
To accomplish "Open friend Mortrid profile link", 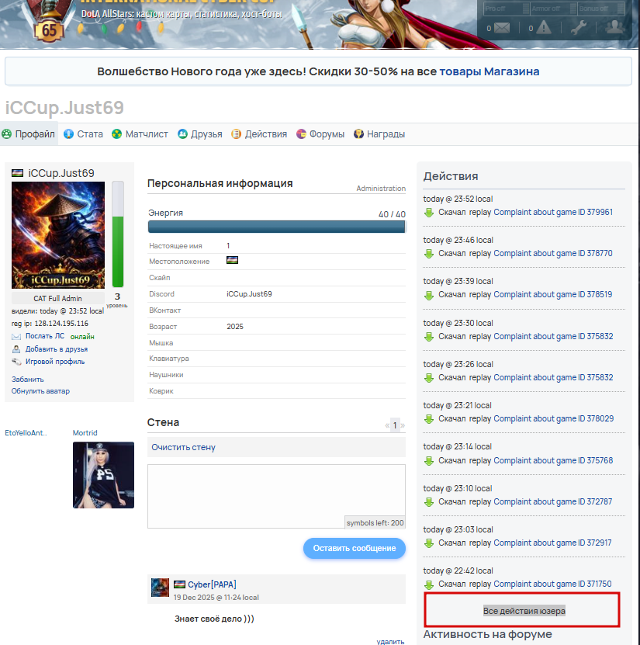I will click(85, 433).
